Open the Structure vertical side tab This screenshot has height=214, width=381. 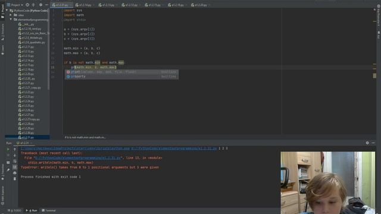[2, 32]
